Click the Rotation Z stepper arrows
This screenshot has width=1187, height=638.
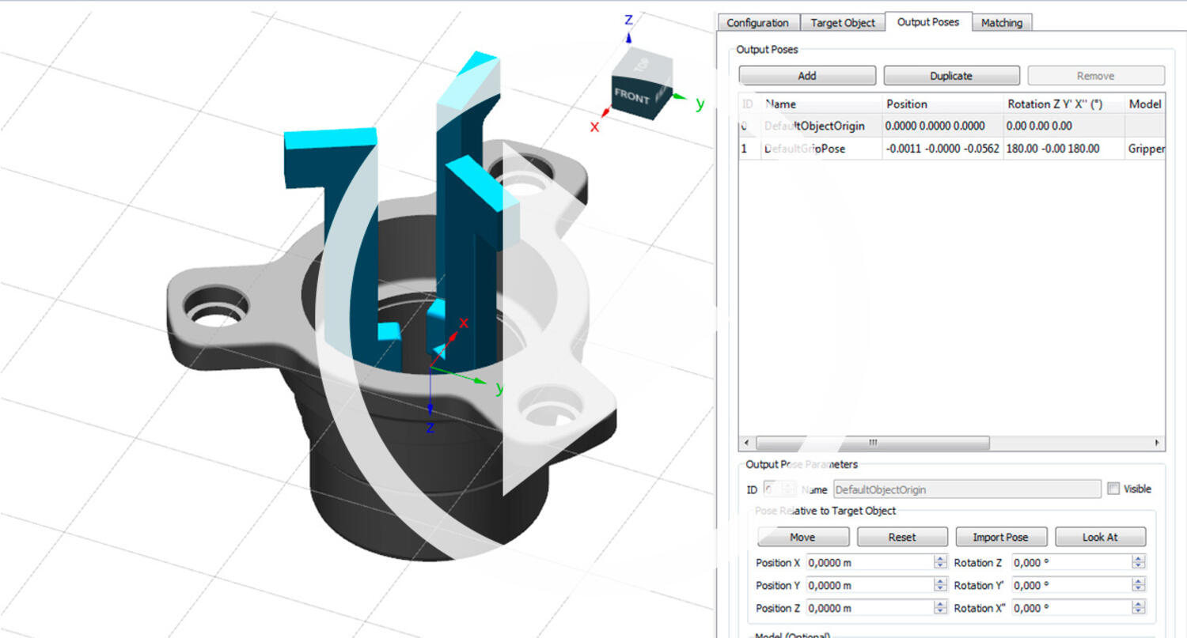click(1138, 563)
